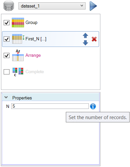This screenshot has height=167, width=130.
Task: Open the dataset_1 dropdown
Action: pos(52,6)
